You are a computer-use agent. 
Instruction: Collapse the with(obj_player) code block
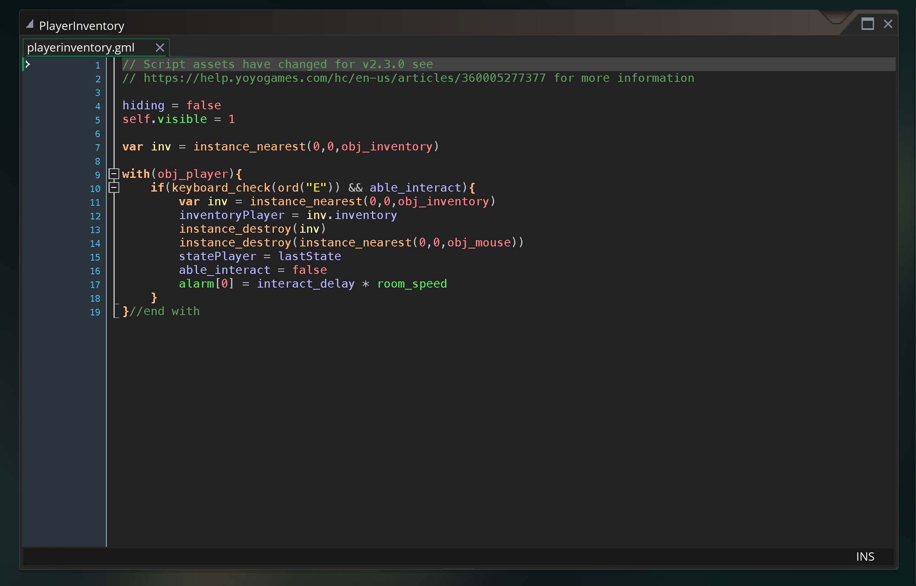[x=114, y=174]
